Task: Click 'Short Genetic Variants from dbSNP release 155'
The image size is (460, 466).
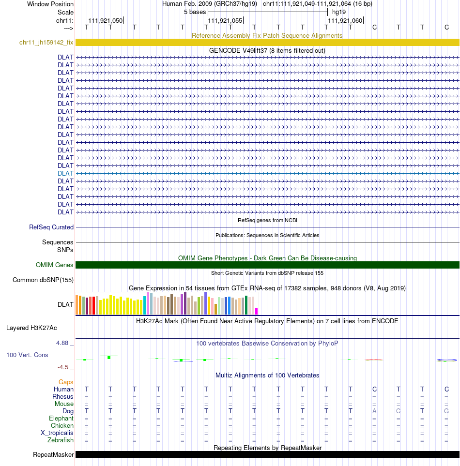Action: point(267,273)
